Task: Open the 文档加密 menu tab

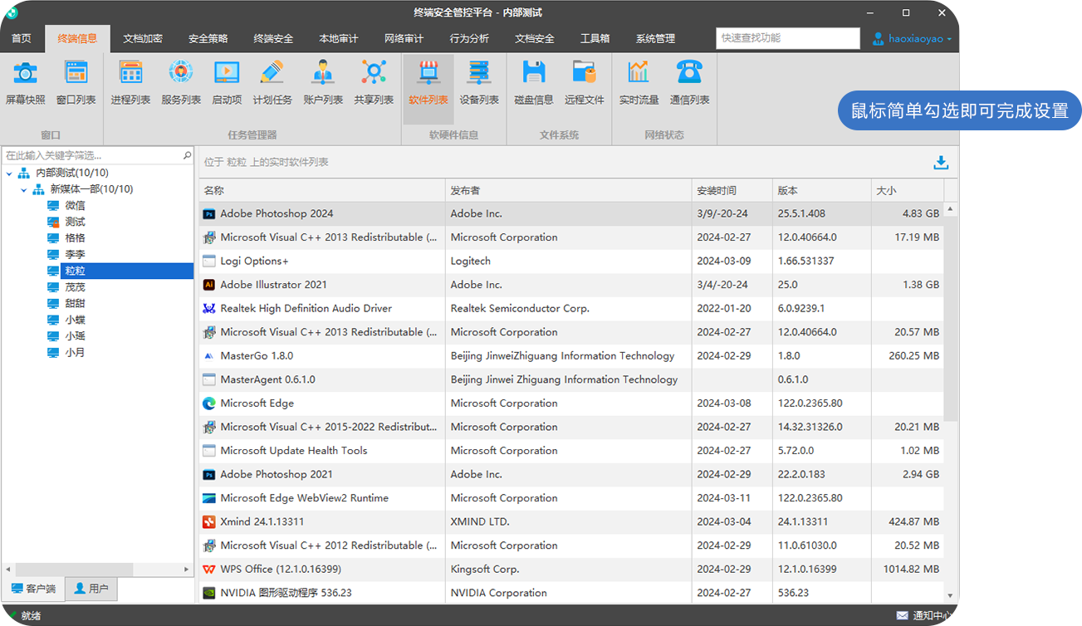Action: (x=143, y=39)
